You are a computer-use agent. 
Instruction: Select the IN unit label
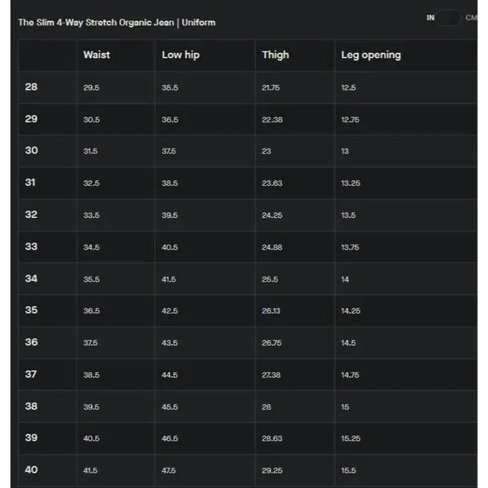click(x=431, y=18)
